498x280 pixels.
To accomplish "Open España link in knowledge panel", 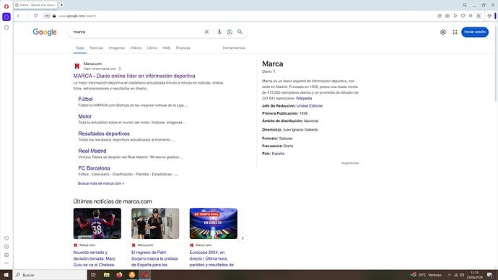I will pyautogui.click(x=278, y=154).
